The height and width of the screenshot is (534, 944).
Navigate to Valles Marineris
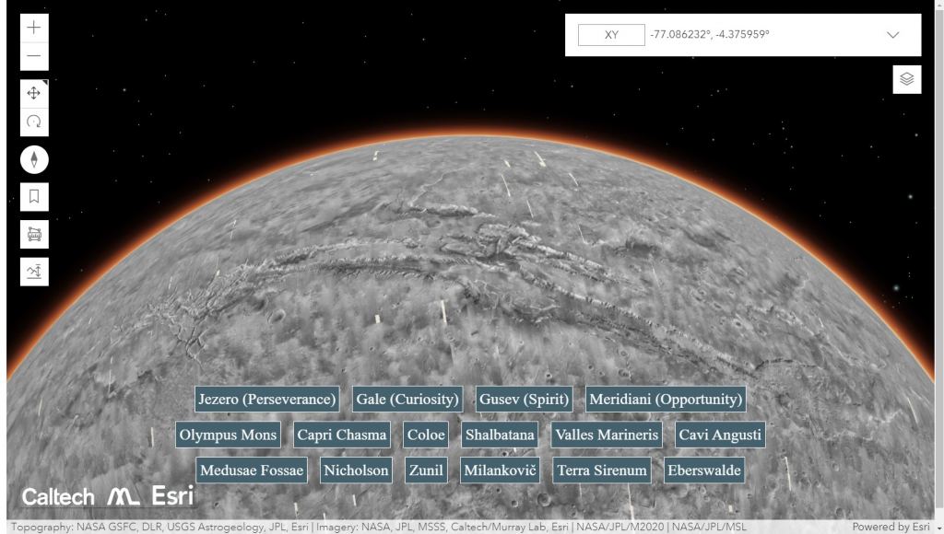tap(607, 435)
